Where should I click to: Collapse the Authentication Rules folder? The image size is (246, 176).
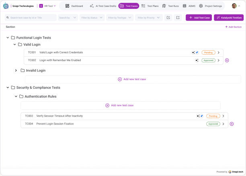click(16, 96)
